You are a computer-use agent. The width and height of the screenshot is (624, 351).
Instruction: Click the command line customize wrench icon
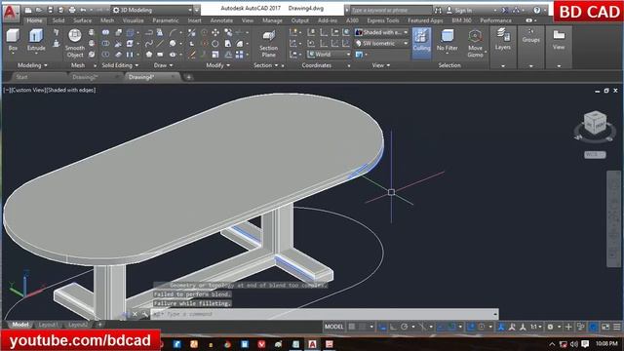(144, 314)
